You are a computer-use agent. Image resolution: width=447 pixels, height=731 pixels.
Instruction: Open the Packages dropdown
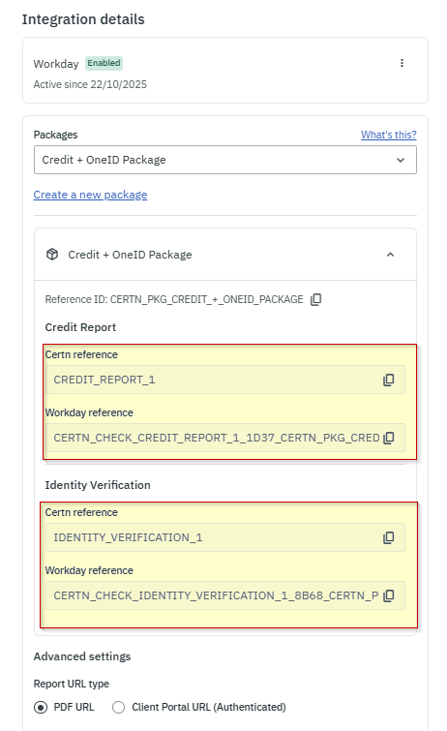(x=225, y=160)
